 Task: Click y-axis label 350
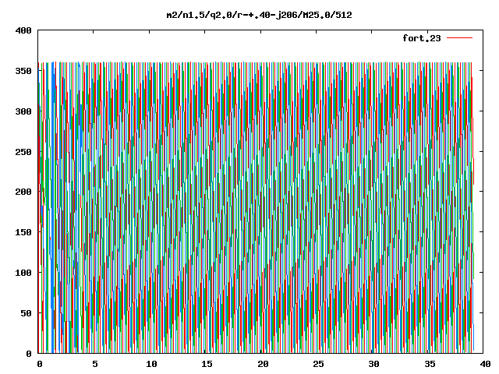pos(23,71)
